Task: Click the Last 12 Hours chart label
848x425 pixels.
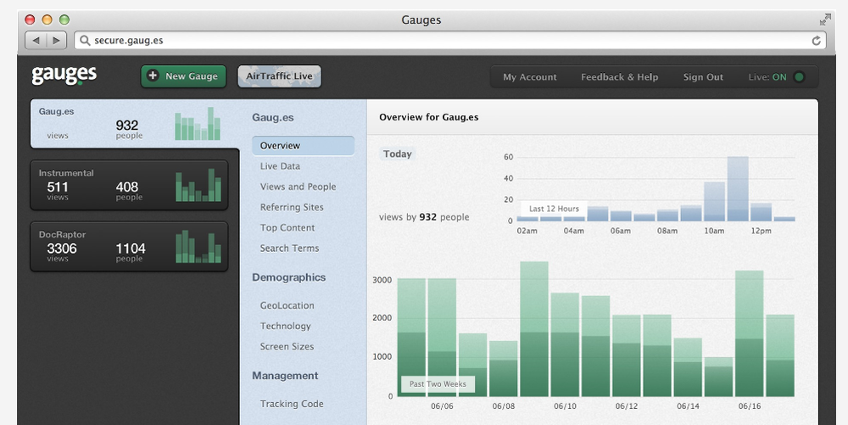Action: click(554, 209)
